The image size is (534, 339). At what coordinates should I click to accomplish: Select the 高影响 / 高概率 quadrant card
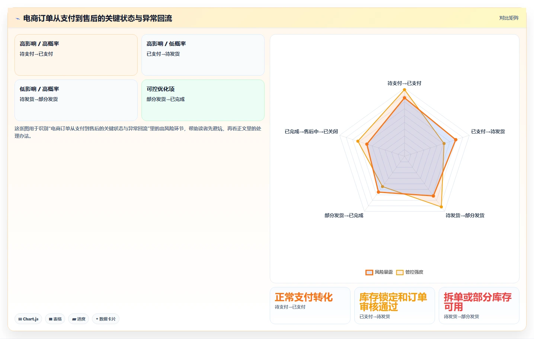click(76, 55)
